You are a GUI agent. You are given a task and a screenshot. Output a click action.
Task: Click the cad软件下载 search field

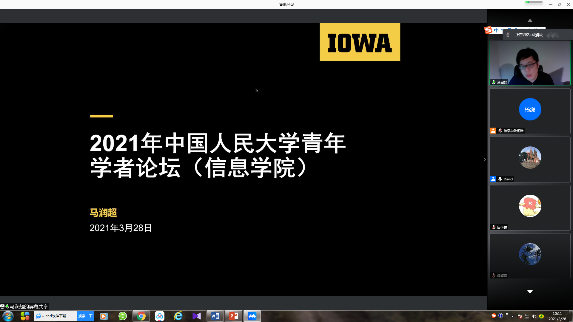click(60, 316)
